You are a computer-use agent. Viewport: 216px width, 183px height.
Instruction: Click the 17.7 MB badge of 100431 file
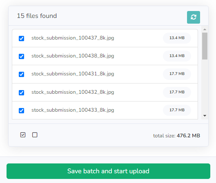coord(177,74)
